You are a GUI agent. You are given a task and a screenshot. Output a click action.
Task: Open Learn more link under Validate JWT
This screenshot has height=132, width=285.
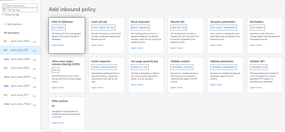(255, 87)
